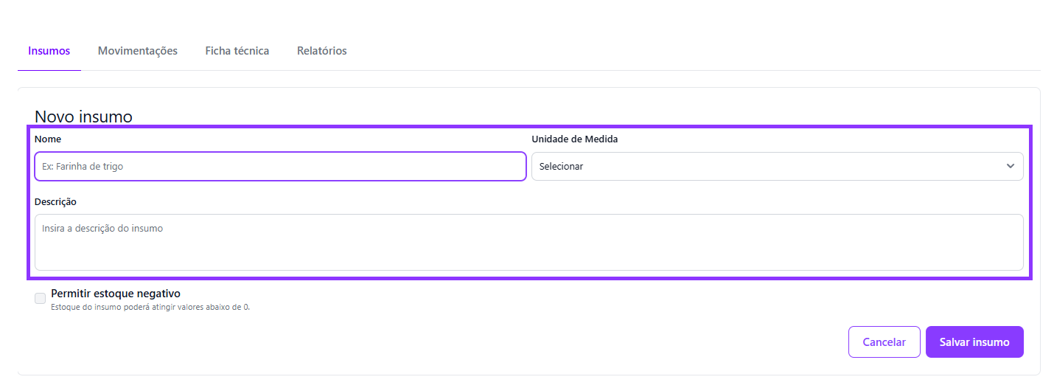Click the 'Descrição' field label

click(55, 201)
